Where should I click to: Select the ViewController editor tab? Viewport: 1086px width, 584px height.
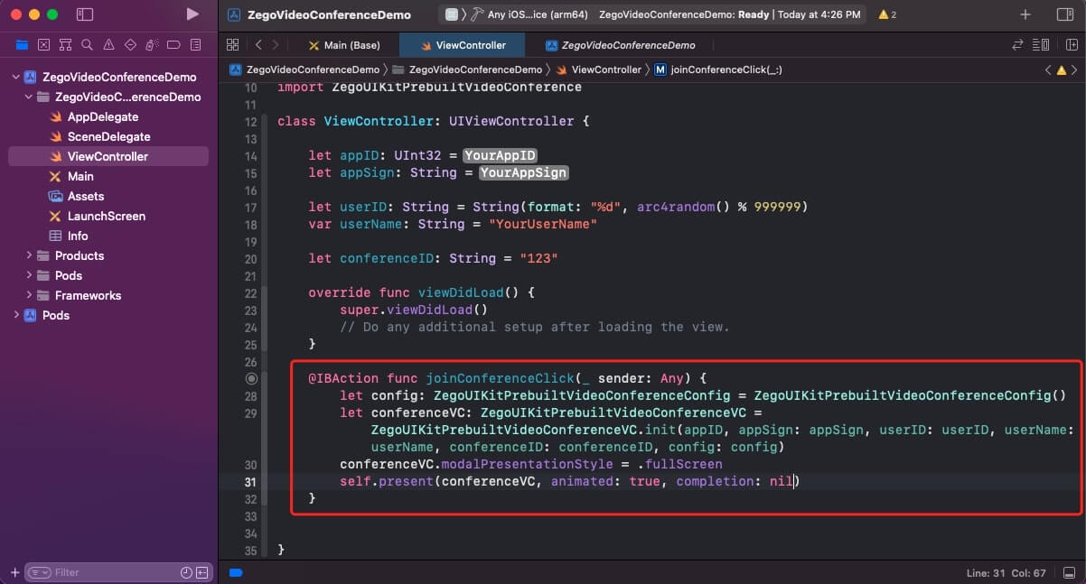(x=461, y=45)
